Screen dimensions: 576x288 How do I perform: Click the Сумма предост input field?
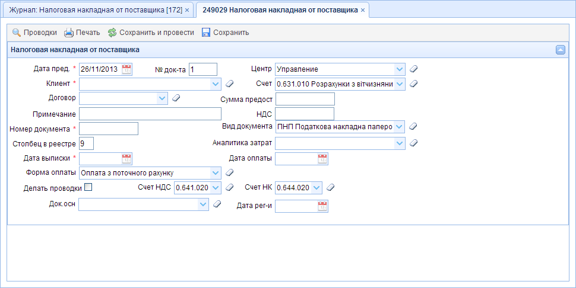click(x=305, y=99)
